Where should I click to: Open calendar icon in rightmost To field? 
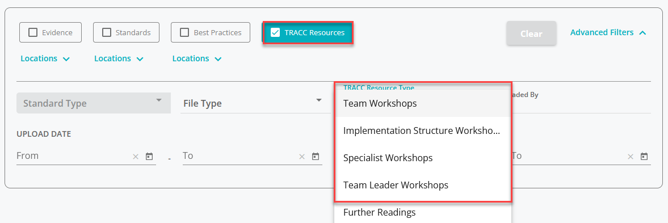click(x=644, y=156)
